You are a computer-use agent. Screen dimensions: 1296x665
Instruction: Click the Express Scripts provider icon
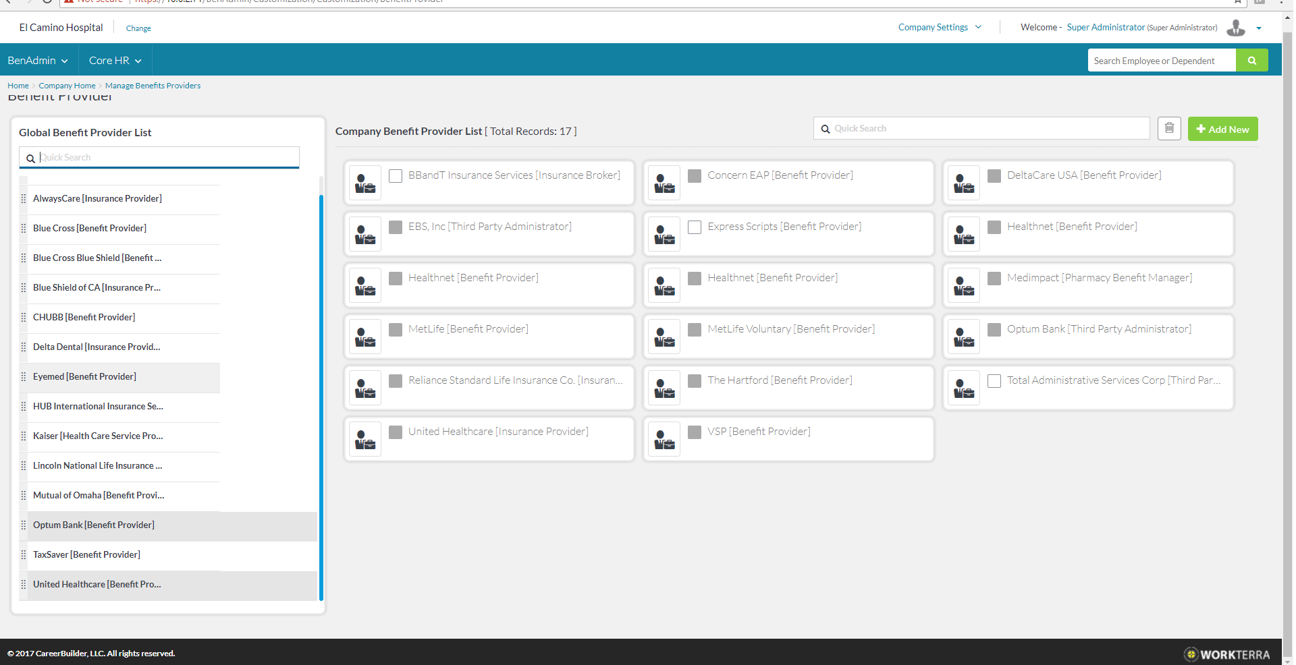664,235
